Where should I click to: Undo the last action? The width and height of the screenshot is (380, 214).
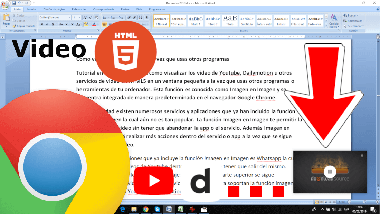pos(19,3)
